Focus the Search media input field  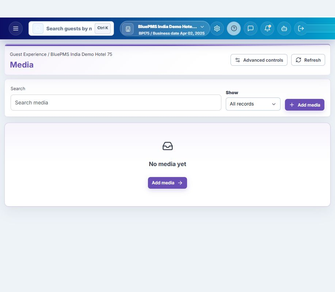pyautogui.click(x=116, y=103)
